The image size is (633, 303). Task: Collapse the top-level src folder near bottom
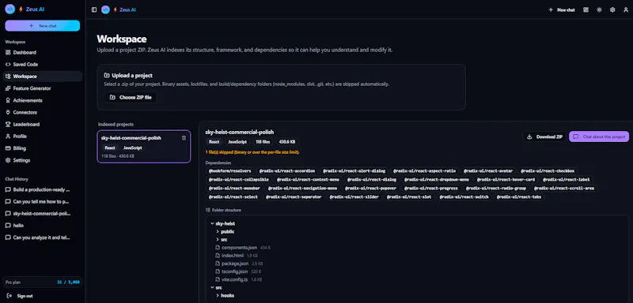point(212,287)
